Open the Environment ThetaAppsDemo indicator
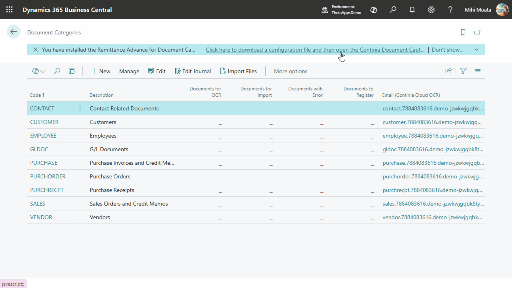The image size is (512, 288). 342,10
